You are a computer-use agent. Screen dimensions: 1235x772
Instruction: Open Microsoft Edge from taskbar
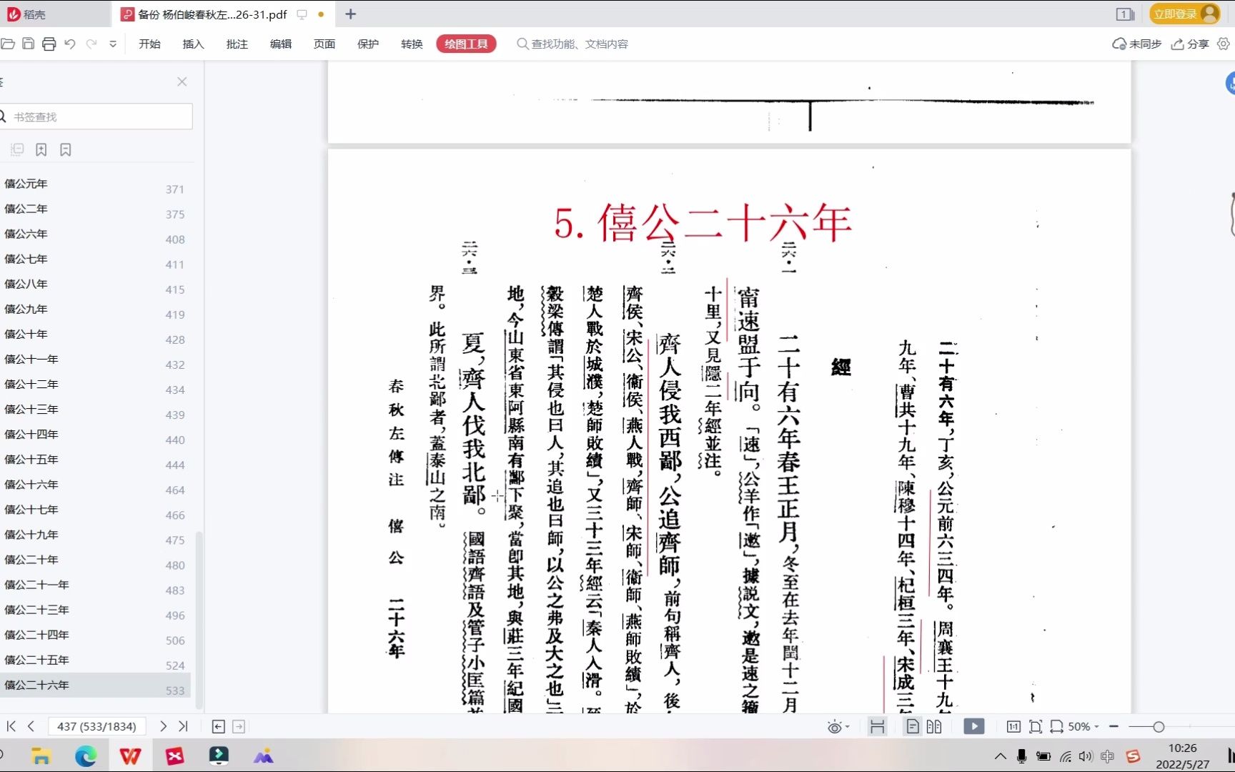86,756
